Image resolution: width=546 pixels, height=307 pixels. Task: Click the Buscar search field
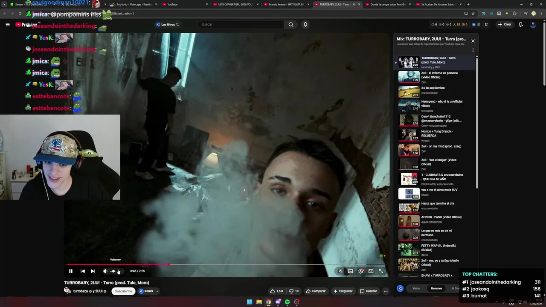241,24
